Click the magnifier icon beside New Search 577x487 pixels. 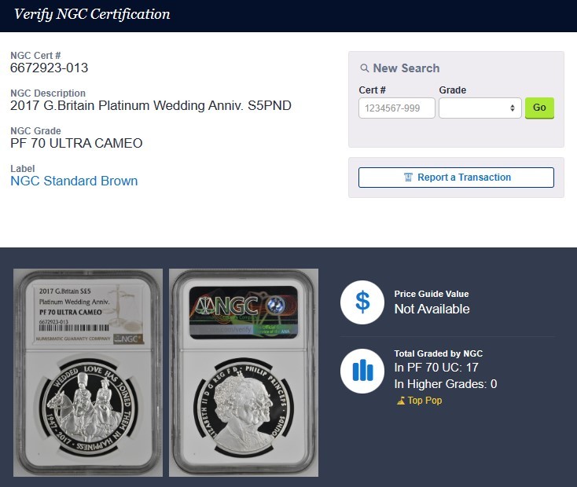tap(364, 68)
